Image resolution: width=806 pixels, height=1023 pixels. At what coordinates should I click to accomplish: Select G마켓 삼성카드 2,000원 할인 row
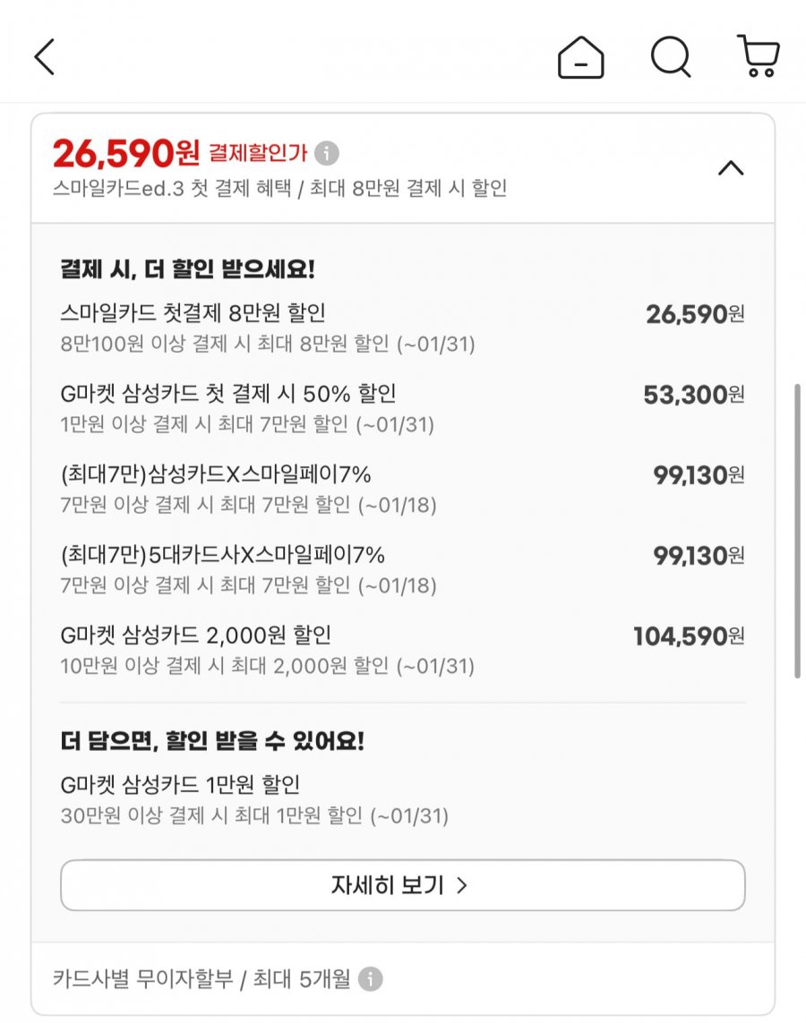pos(196,635)
